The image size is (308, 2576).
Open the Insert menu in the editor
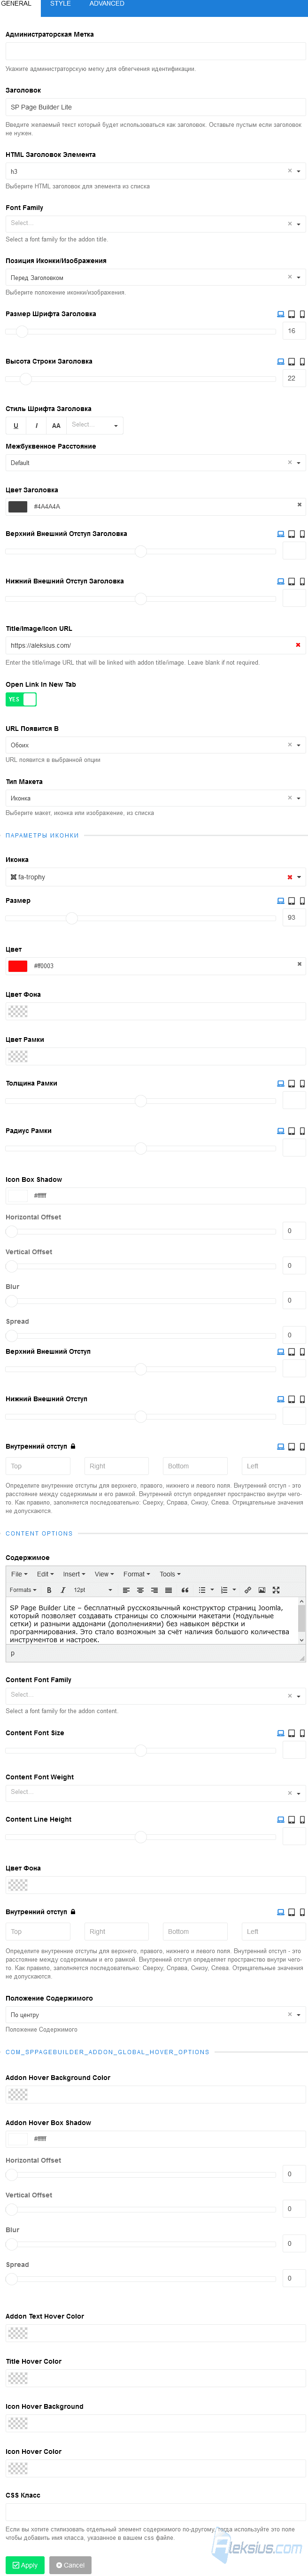(73, 1574)
